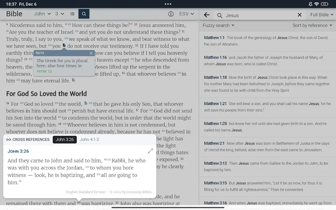The width and height of the screenshot is (336, 210).
Task: Show version information via the info icon
Action: click(171, 14)
